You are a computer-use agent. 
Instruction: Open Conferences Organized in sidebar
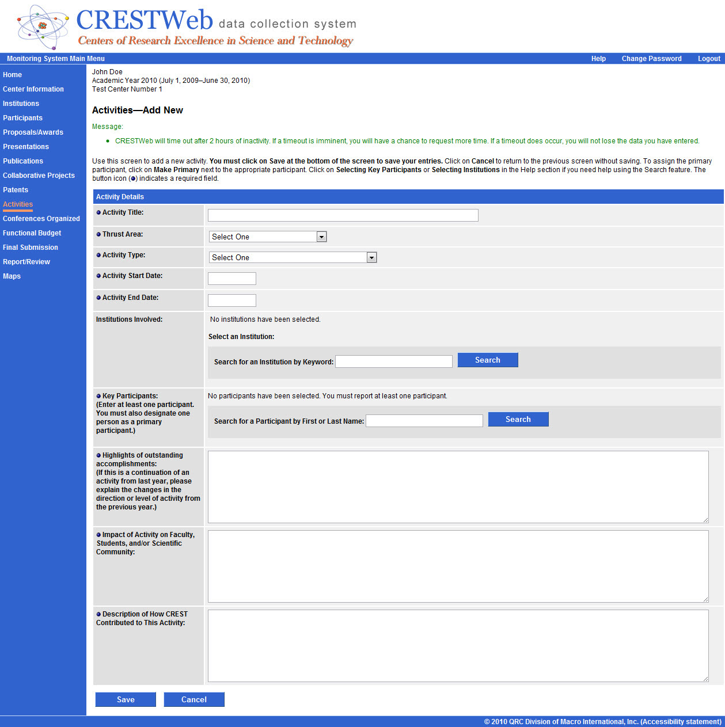41,219
